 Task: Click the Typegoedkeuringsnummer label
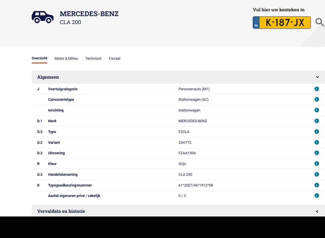(x=70, y=185)
